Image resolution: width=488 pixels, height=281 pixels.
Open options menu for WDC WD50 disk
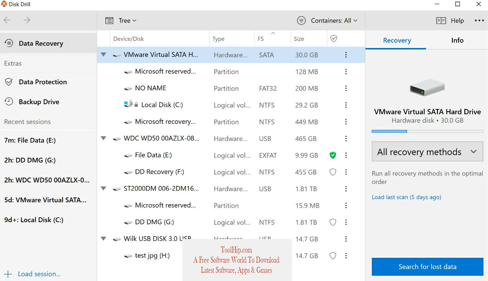(346, 139)
